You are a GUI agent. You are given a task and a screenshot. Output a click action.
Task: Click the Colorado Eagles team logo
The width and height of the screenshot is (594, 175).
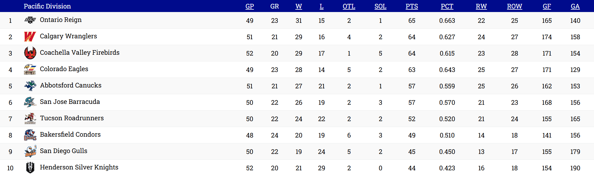pyautogui.click(x=30, y=69)
